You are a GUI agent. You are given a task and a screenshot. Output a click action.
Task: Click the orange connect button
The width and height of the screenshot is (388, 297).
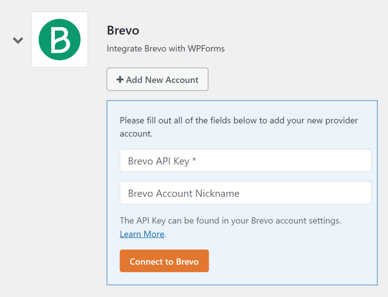[x=164, y=261]
